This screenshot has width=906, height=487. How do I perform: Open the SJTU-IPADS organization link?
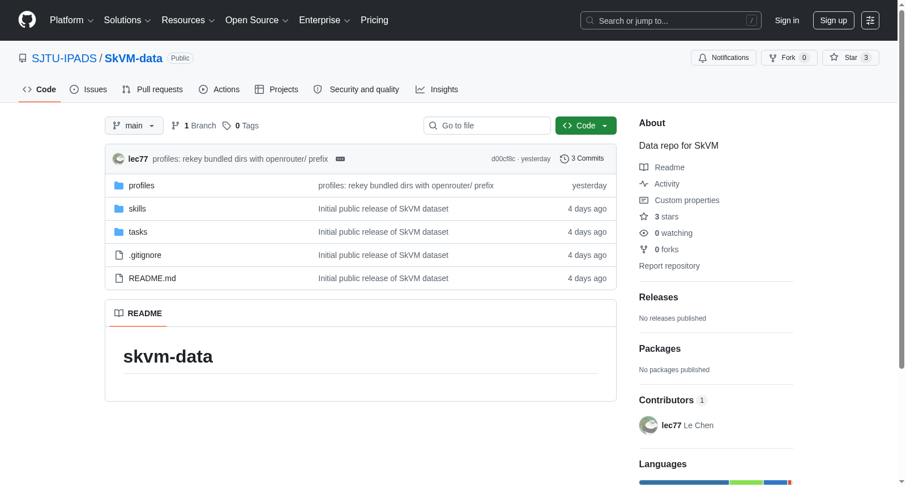[x=64, y=58]
